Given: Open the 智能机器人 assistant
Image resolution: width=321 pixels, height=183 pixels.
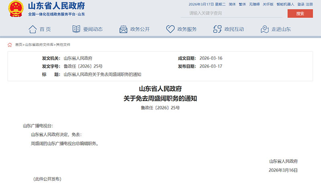Looking at the screenshot, I should point(285,4).
